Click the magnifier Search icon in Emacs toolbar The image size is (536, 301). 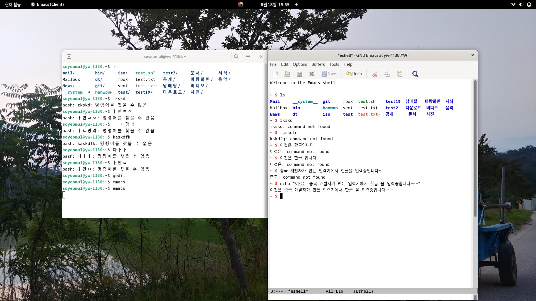click(415, 74)
